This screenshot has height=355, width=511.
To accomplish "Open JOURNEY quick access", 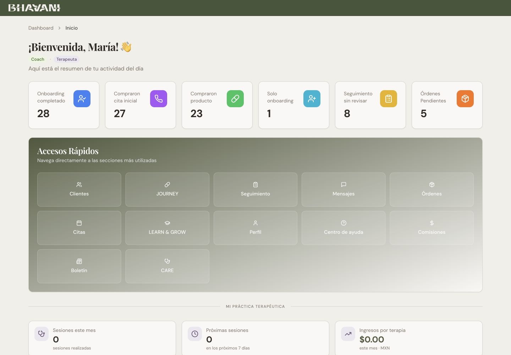I will (x=167, y=190).
